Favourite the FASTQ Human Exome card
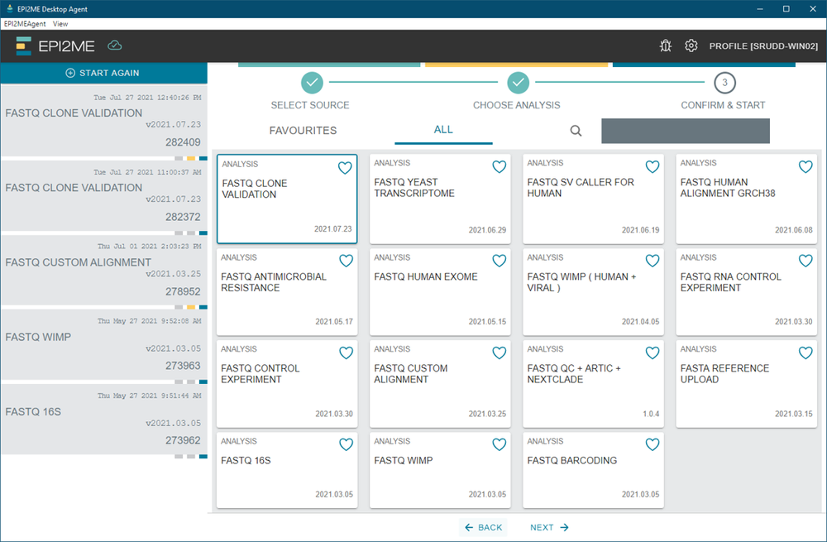This screenshot has width=827, height=542. coord(499,261)
